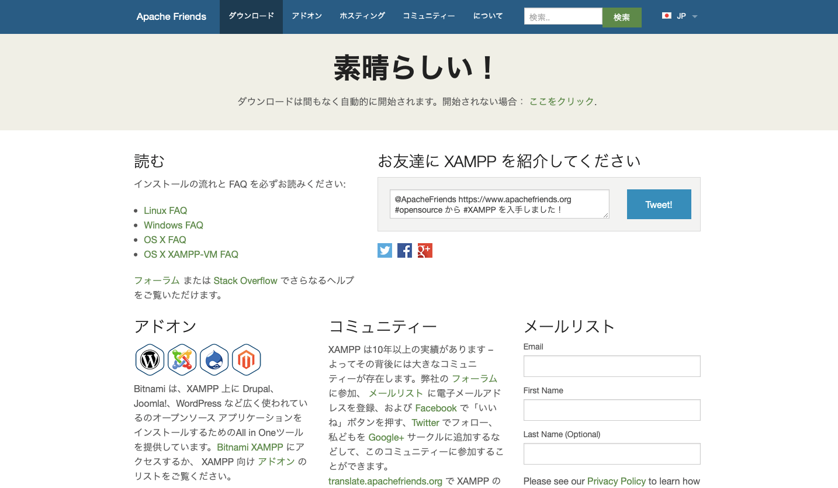Open the WordPress add-on icon
838x488 pixels.
pos(150,359)
